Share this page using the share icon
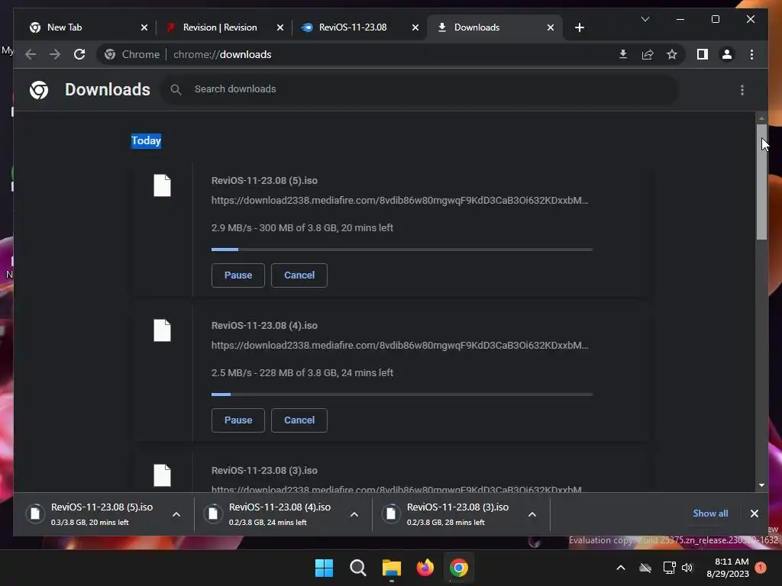 click(648, 54)
